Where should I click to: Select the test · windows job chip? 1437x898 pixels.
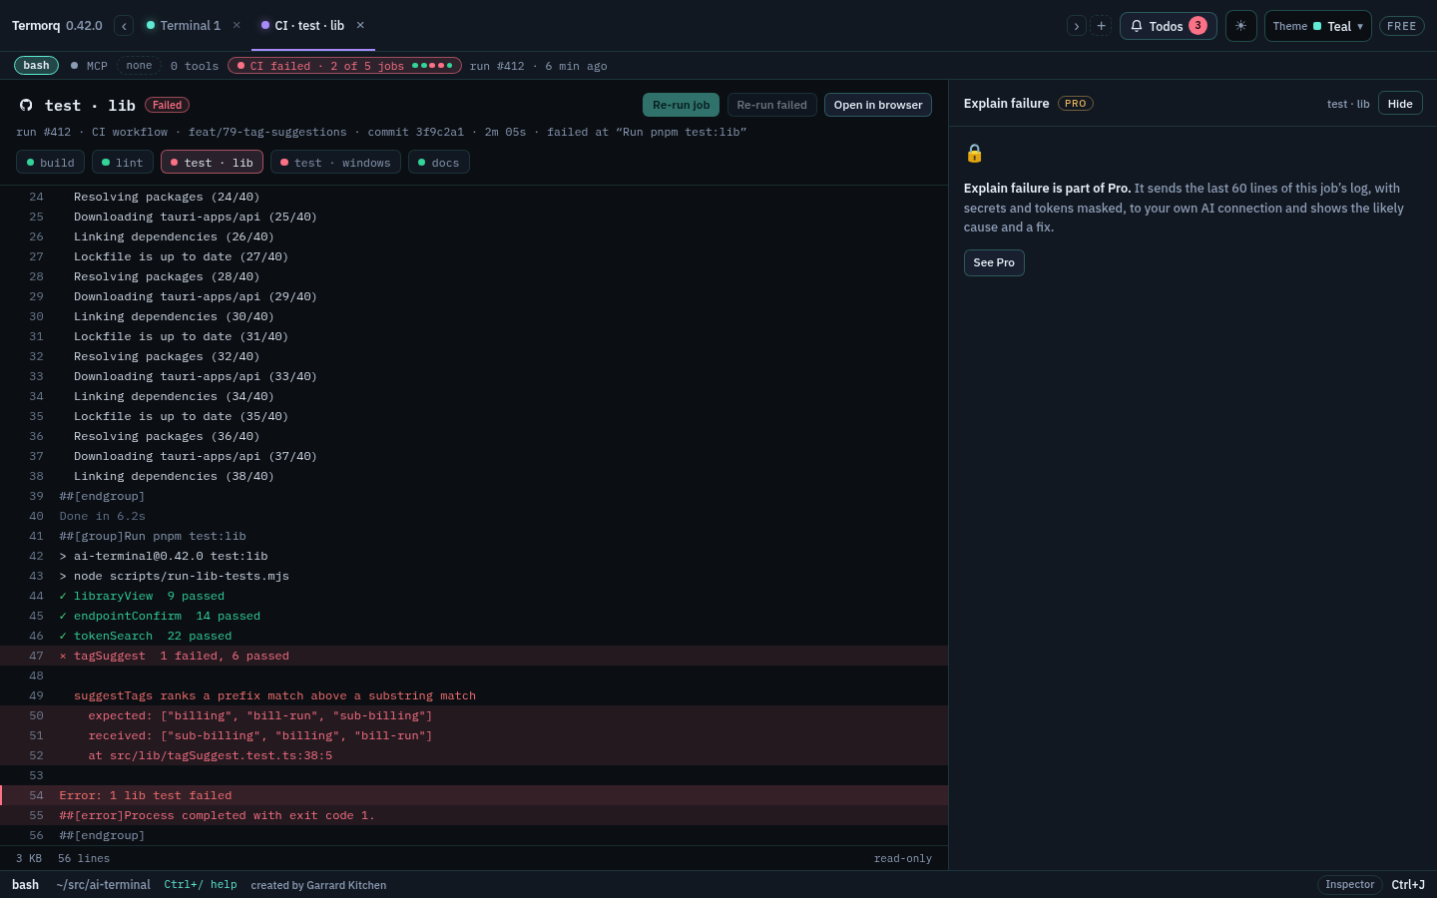(x=335, y=163)
